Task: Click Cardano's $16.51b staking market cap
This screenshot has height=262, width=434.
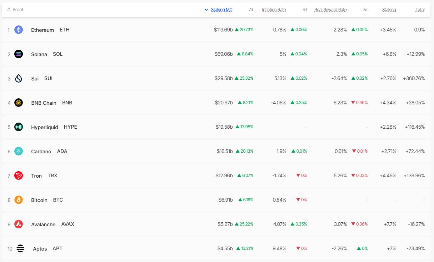Action: [x=225, y=151]
